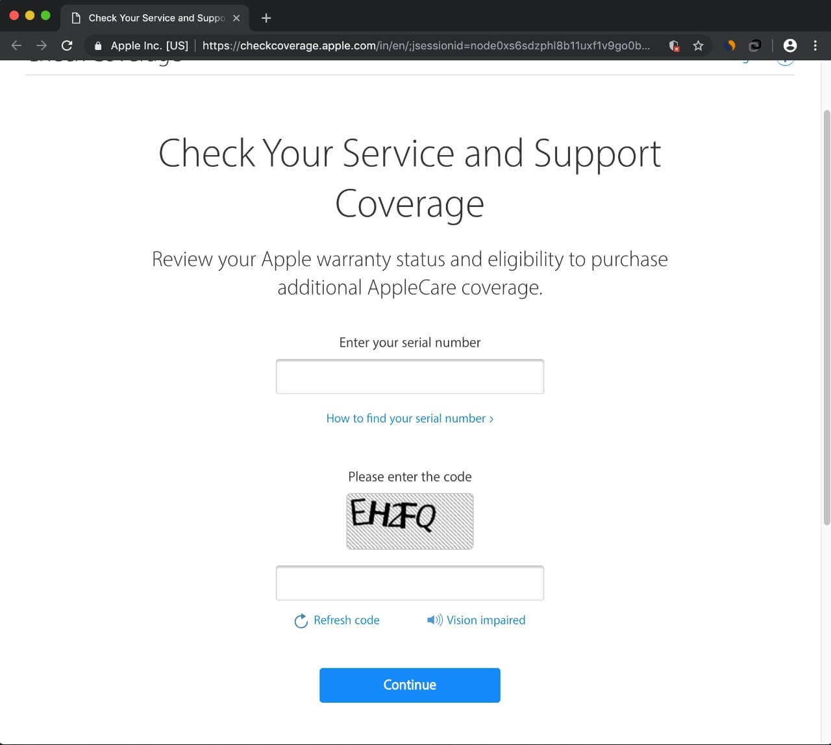The width and height of the screenshot is (831, 745).
Task: Click the serial number input field
Action: (x=410, y=376)
